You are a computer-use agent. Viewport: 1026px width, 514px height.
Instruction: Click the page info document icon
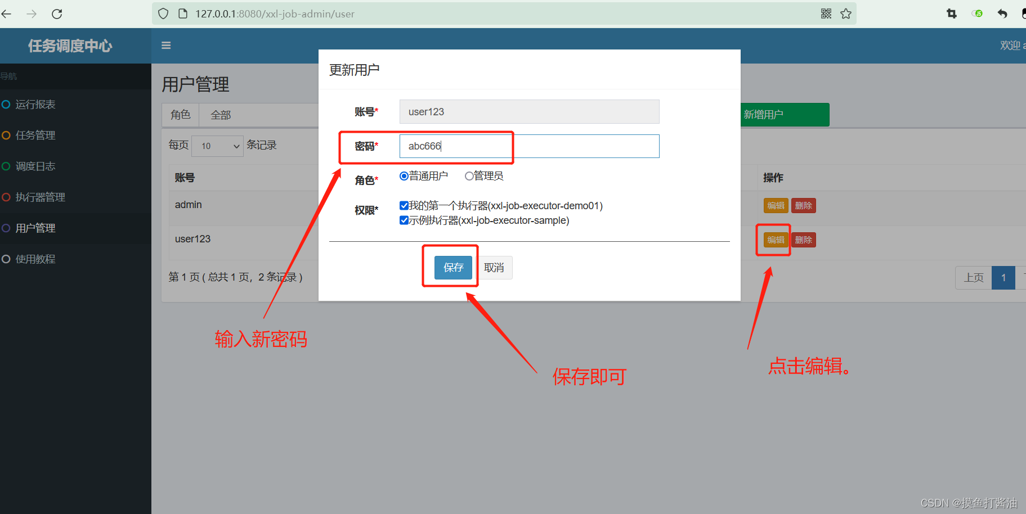[x=182, y=13]
